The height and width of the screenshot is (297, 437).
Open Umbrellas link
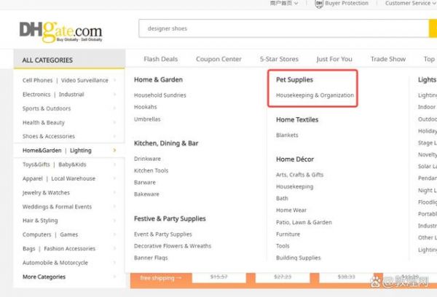[x=147, y=119]
